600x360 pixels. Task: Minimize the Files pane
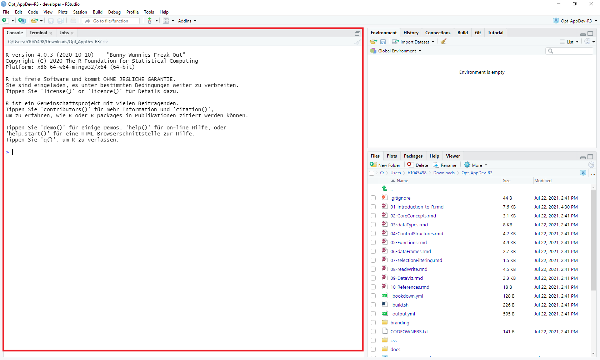(583, 157)
